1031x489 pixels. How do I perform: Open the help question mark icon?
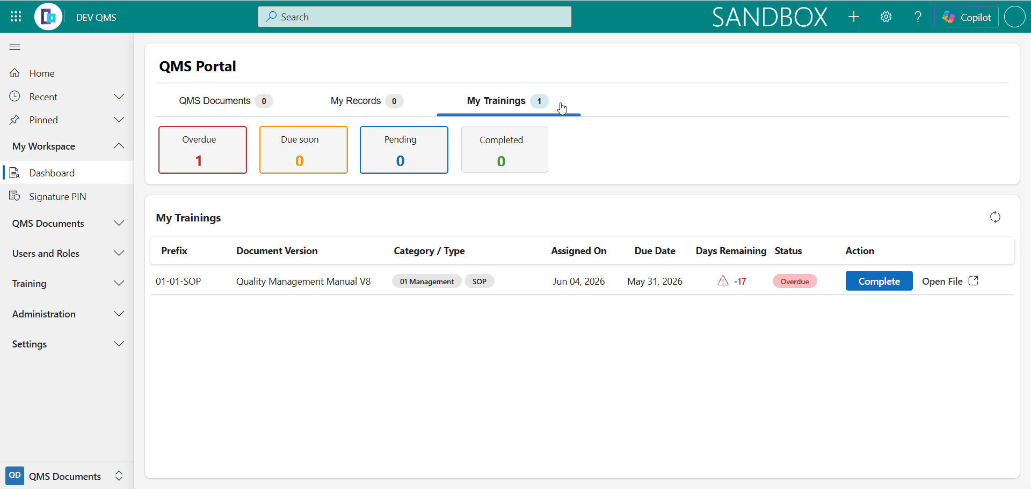point(918,17)
